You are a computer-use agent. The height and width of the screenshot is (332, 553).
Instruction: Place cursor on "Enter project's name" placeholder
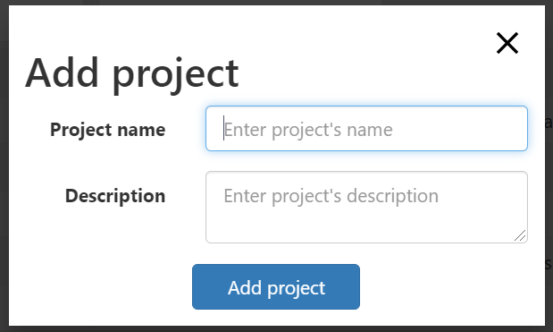(308, 130)
